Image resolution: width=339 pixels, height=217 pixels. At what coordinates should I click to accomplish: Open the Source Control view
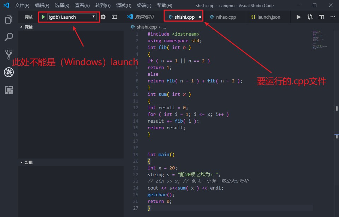[8, 55]
